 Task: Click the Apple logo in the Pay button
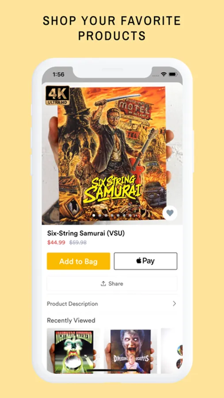(x=139, y=260)
